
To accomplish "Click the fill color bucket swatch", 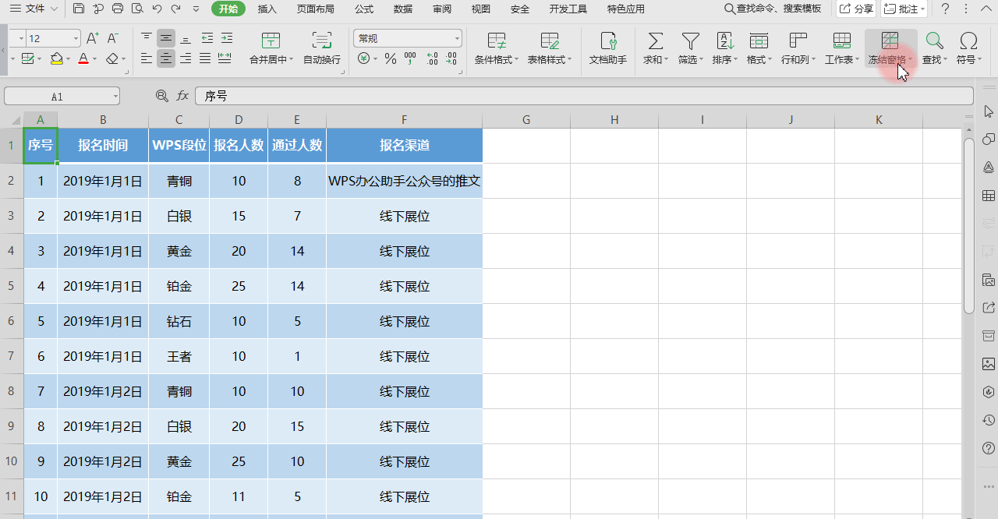I will (x=56, y=59).
